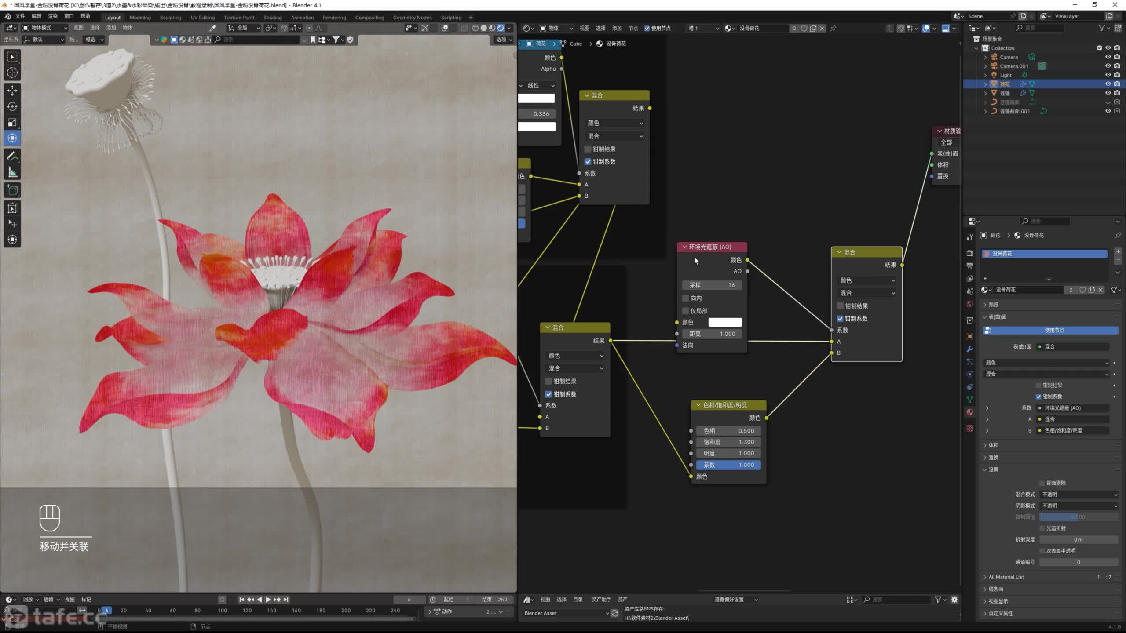Image resolution: width=1126 pixels, height=633 pixels.
Task: Switch viewport to rendered shading mode
Action: [x=501, y=28]
